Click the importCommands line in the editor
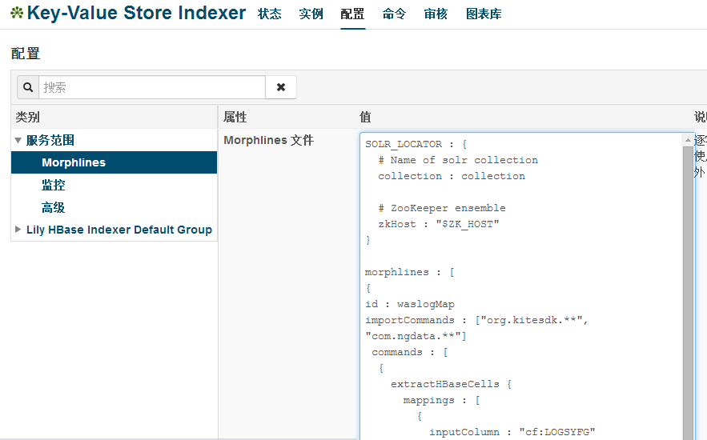 [476, 320]
